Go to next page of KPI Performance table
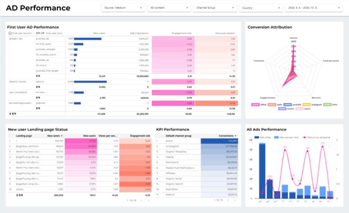 click(x=235, y=200)
